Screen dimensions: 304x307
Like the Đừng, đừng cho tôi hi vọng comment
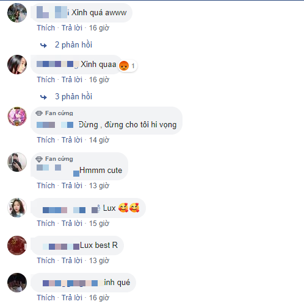[46, 140]
